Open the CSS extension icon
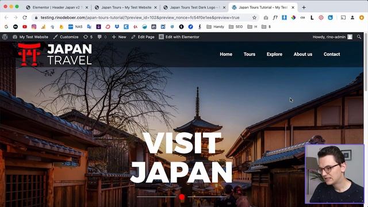Screen dimensions: 368x207 click(x=302, y=18)
